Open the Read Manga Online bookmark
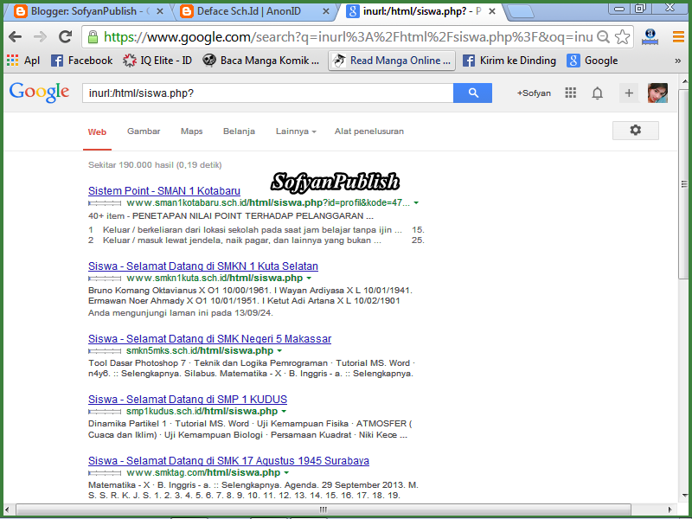This screenshot has width=692, height=519. [x=393, y=61]
